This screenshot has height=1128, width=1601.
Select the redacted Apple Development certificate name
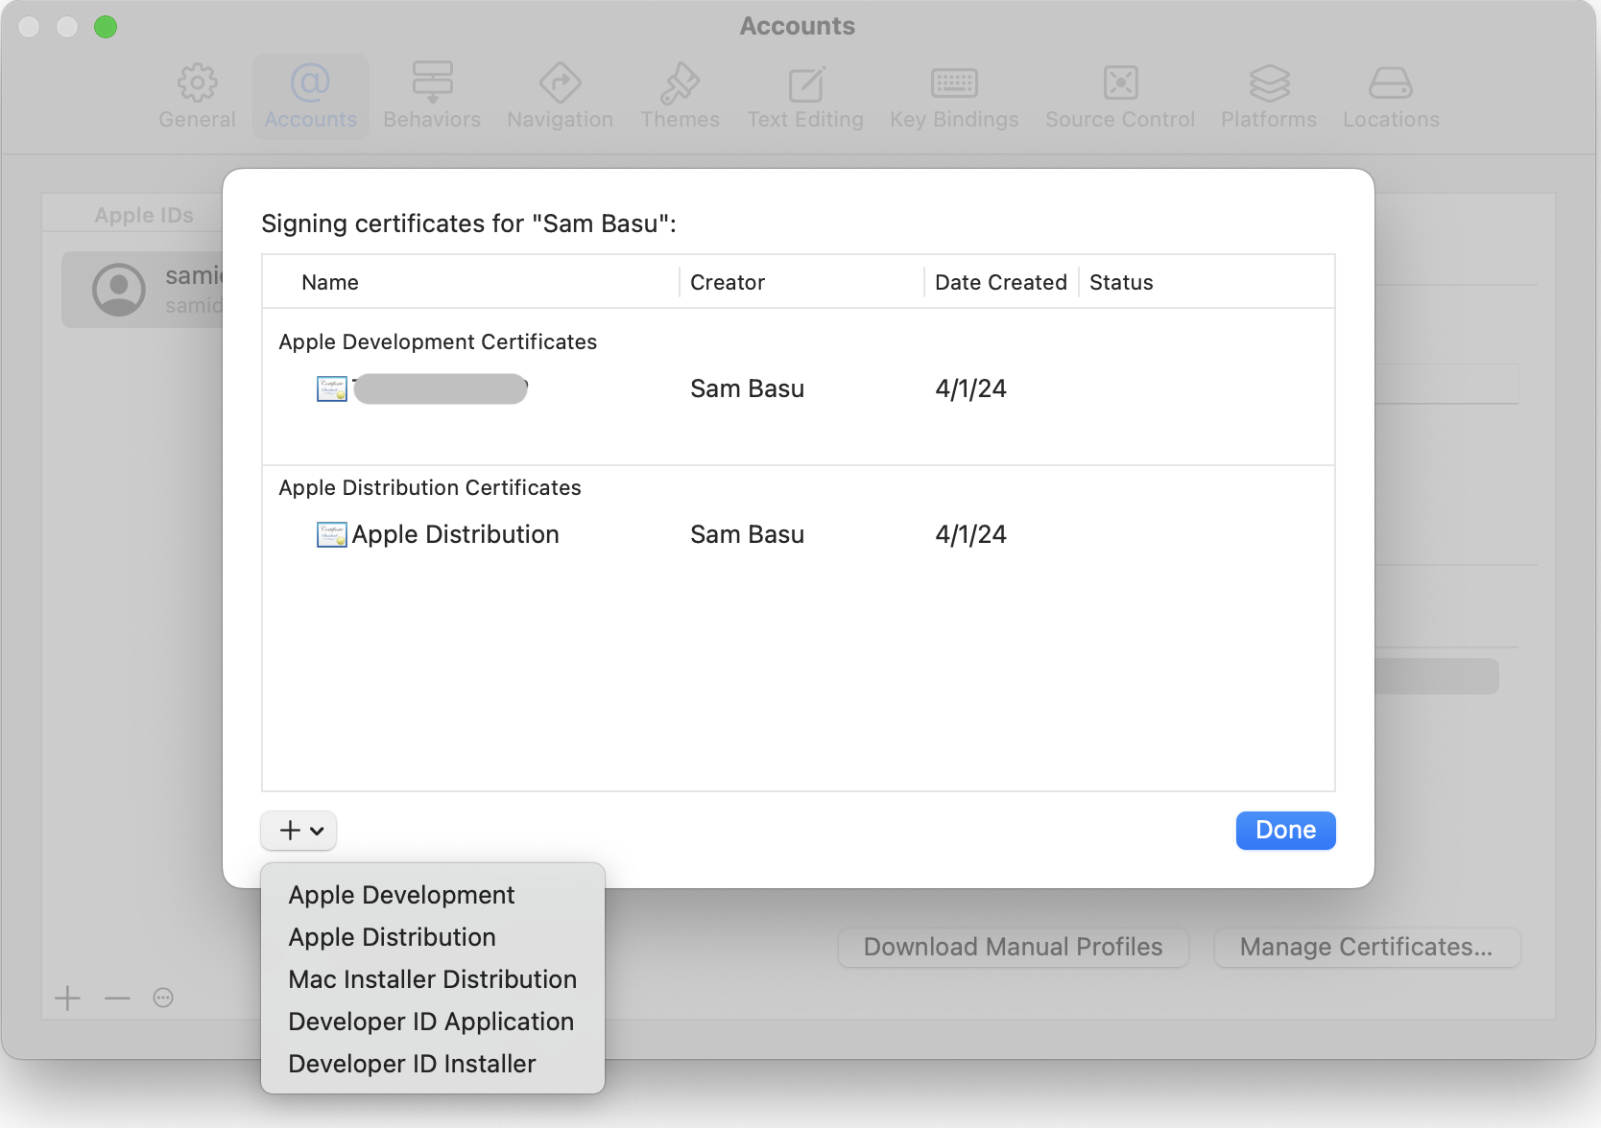[x=441, y=388]
